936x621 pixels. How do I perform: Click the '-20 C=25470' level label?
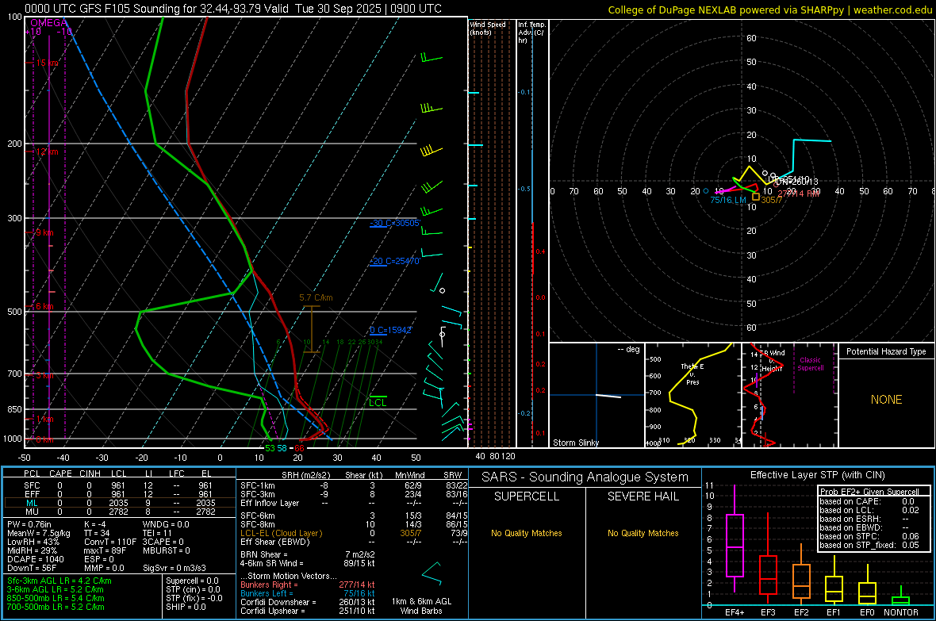click(394, 261)
